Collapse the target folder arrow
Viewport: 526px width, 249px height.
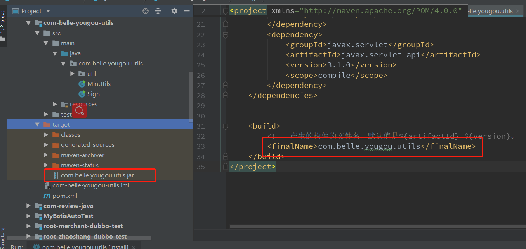point(37,124)
